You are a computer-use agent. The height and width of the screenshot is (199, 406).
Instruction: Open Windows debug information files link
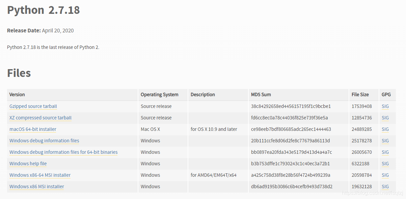point(44,141)
